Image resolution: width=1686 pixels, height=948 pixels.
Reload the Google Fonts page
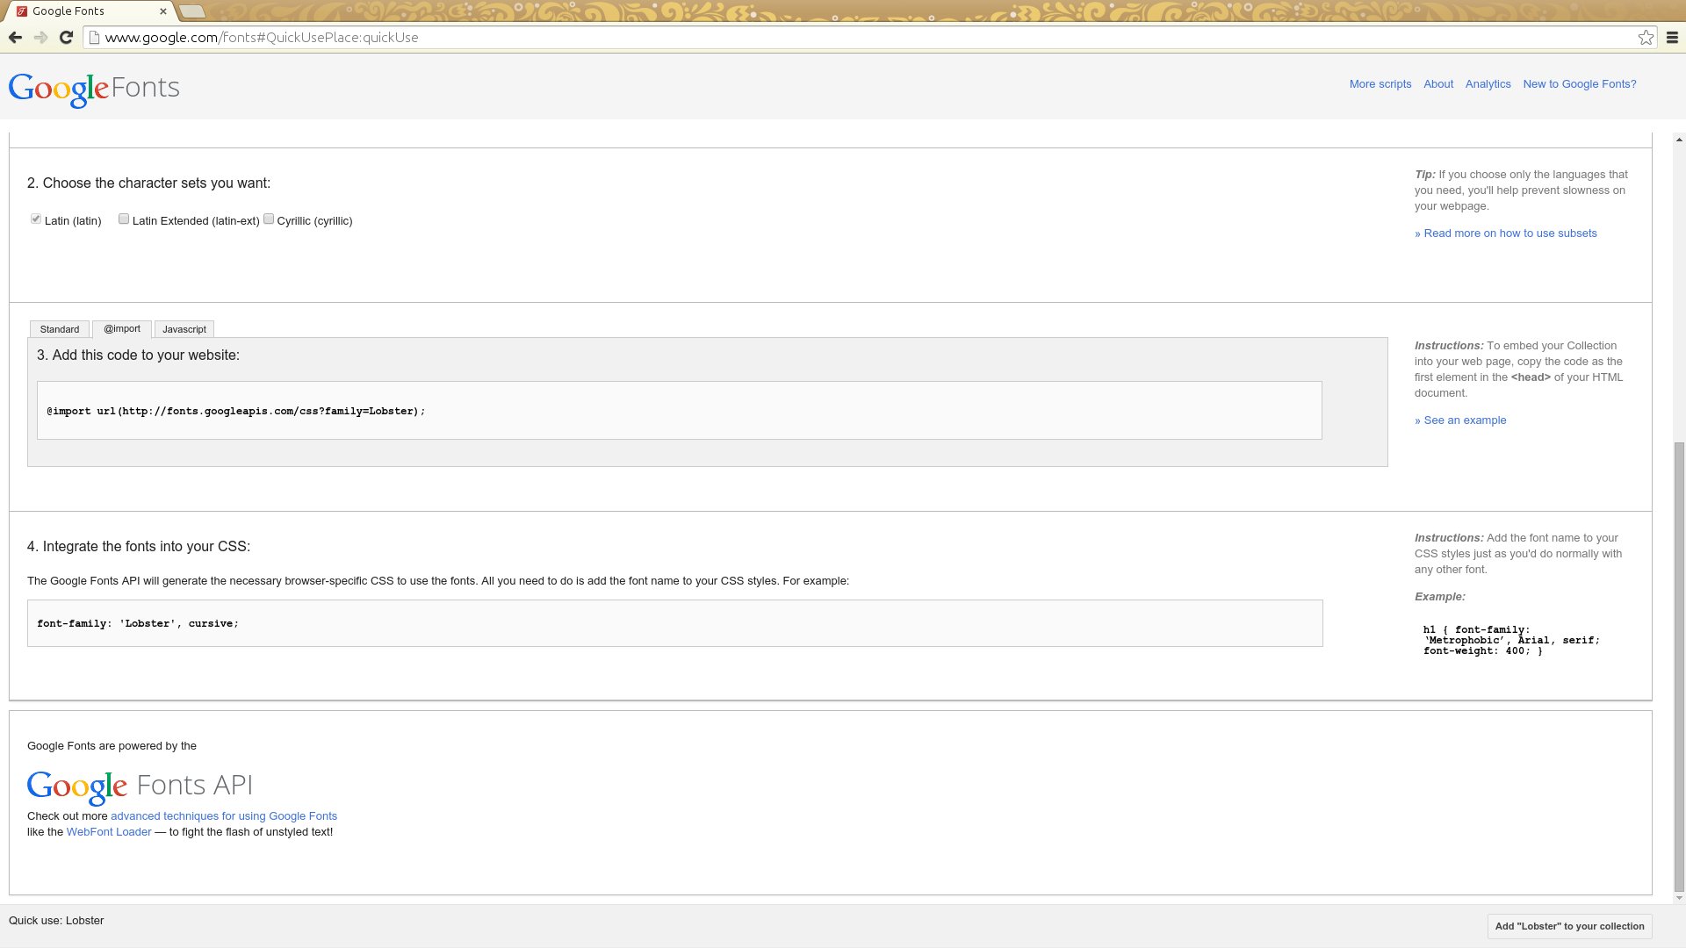click(x=66, y=37)
